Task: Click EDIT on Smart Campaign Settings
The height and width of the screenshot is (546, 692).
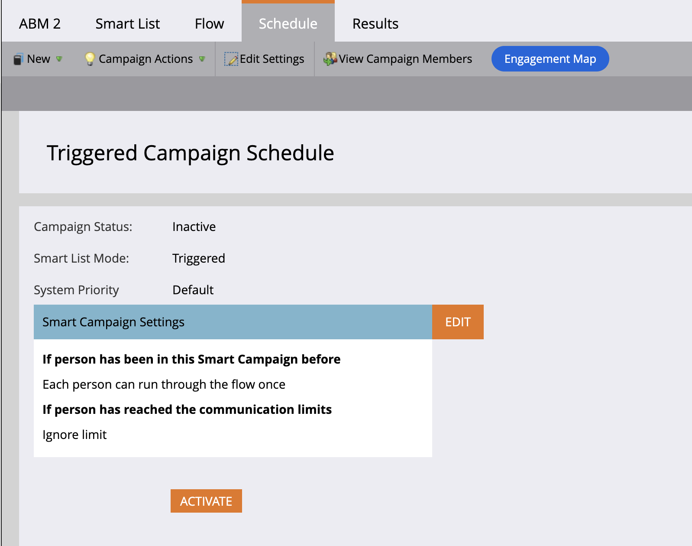Action: click(x=458, y=322)
